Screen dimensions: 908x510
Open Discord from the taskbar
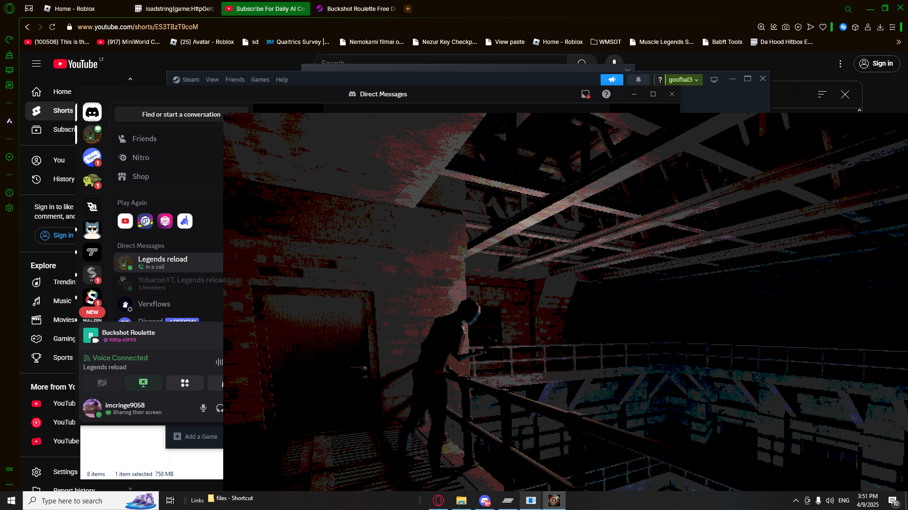click(485, 501)
